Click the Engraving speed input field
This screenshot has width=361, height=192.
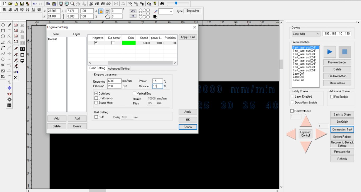click(114, 81)
